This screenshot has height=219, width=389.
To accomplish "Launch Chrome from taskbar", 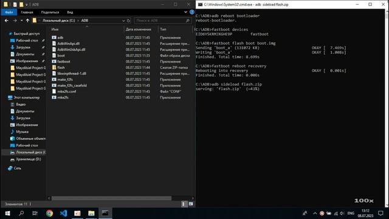I will pyautogui.click(x=50, y=214).
